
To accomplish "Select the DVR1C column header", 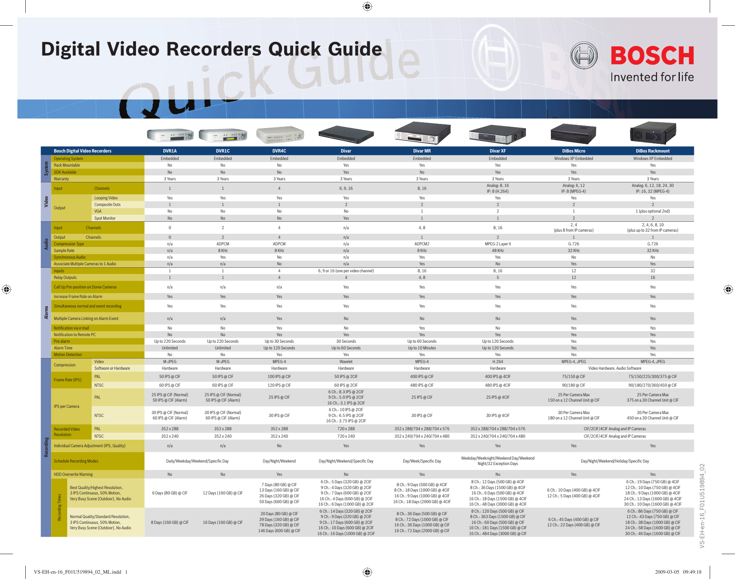I will click(223, 151).
